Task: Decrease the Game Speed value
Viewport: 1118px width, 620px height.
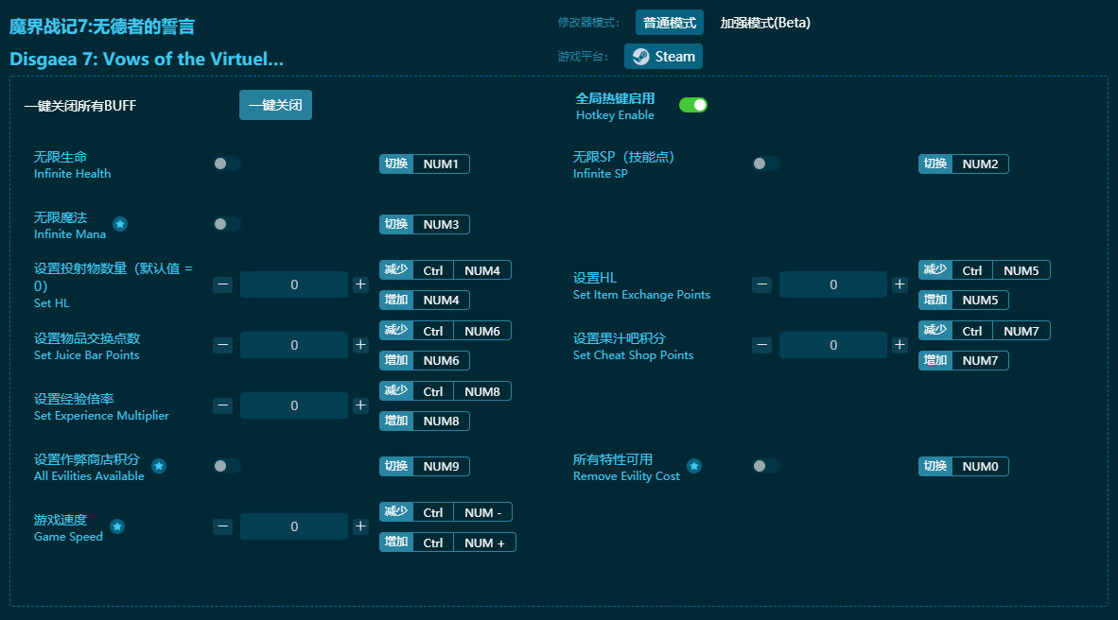Action: [223, 526]
